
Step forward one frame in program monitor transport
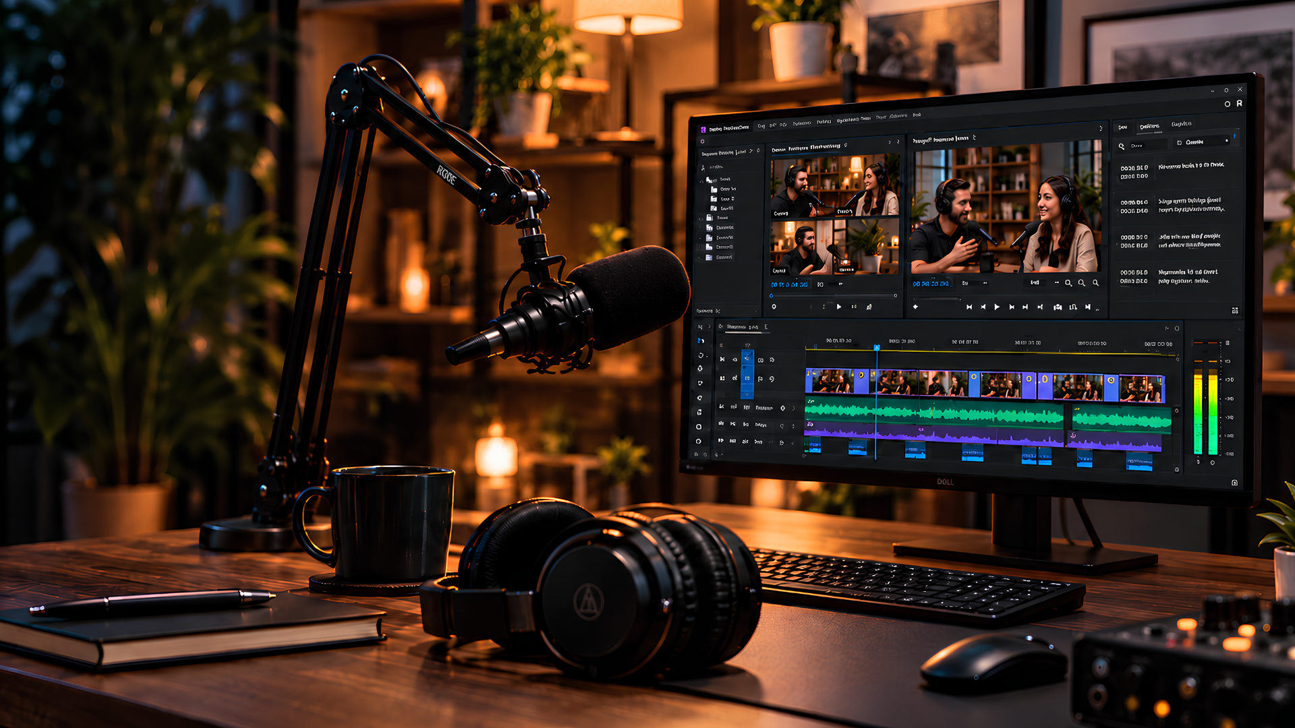click(x=1012, y=307)
